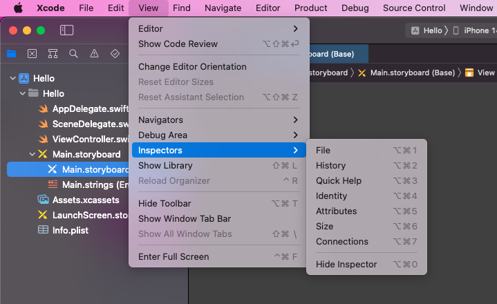This screenshot has width=497, height=304.
Task: Open the Apple menu
Action: pyautogui.click(x=19, y=8)
